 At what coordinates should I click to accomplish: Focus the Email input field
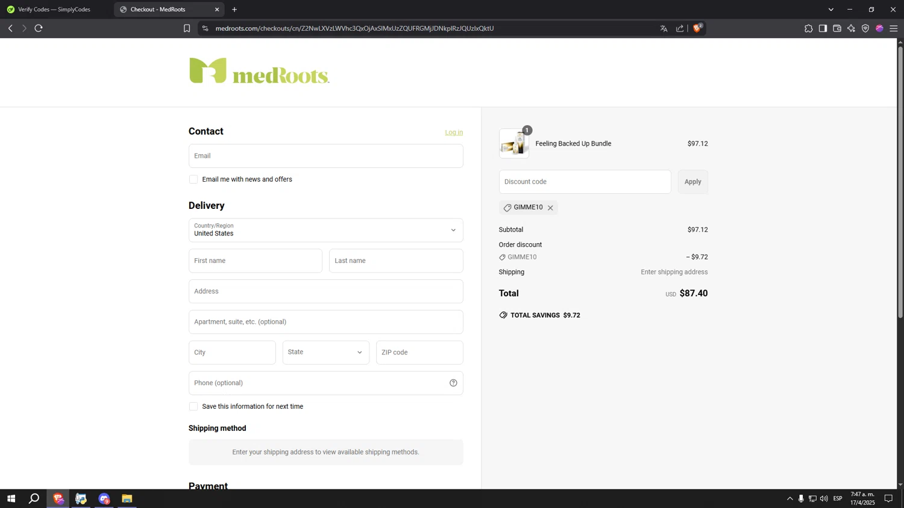coord(325,156)
